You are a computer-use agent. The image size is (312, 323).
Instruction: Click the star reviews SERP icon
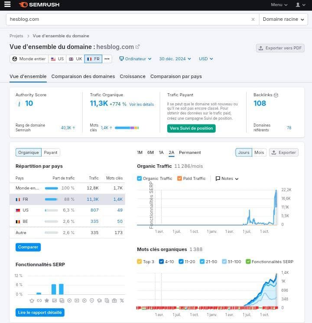click(47, 300)
